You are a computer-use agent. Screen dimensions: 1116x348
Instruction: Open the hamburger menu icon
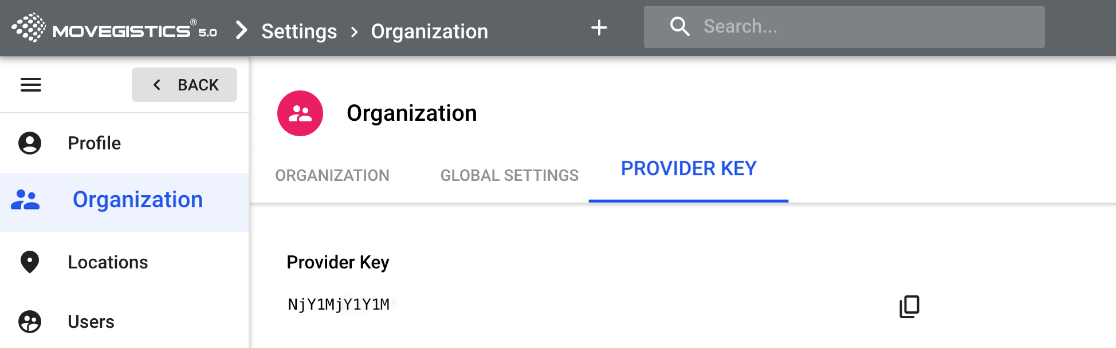[31, 85]
